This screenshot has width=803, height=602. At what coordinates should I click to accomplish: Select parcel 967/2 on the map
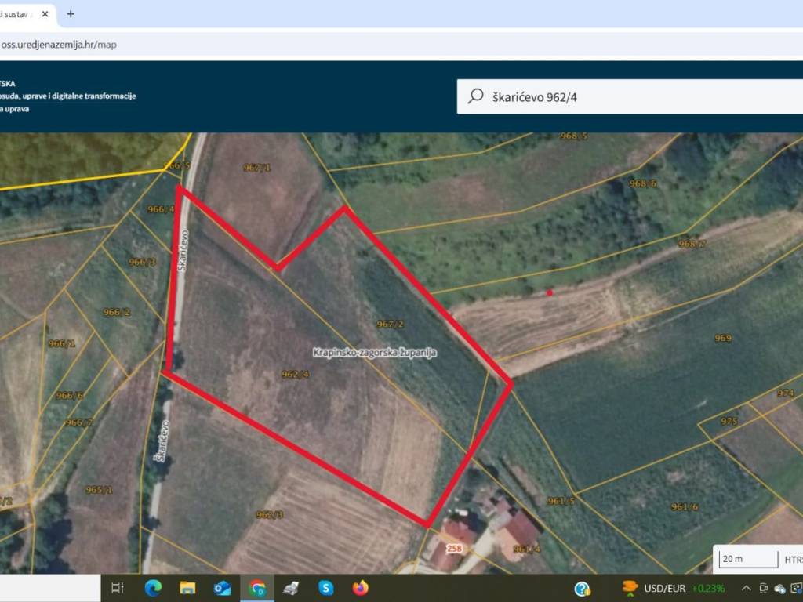pos(390,324)
